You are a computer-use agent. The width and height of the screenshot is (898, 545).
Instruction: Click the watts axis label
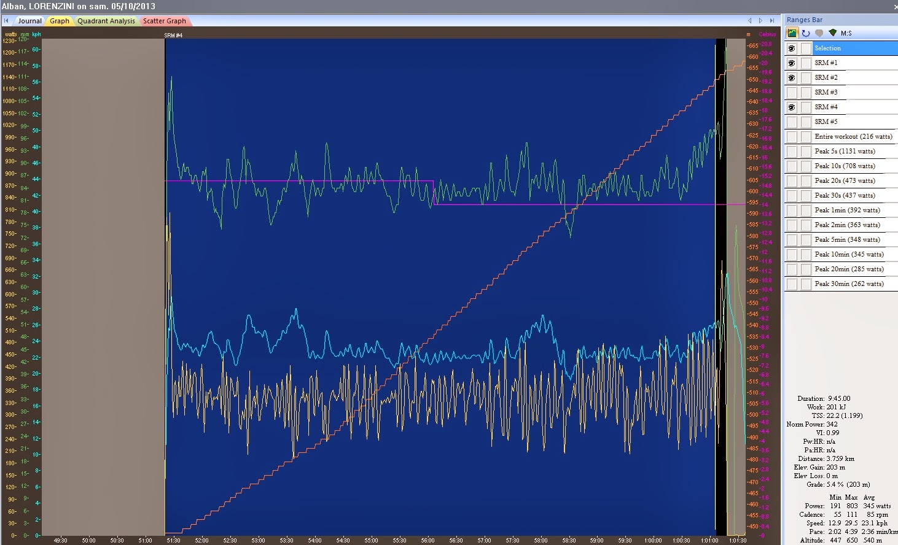[10, 34]
